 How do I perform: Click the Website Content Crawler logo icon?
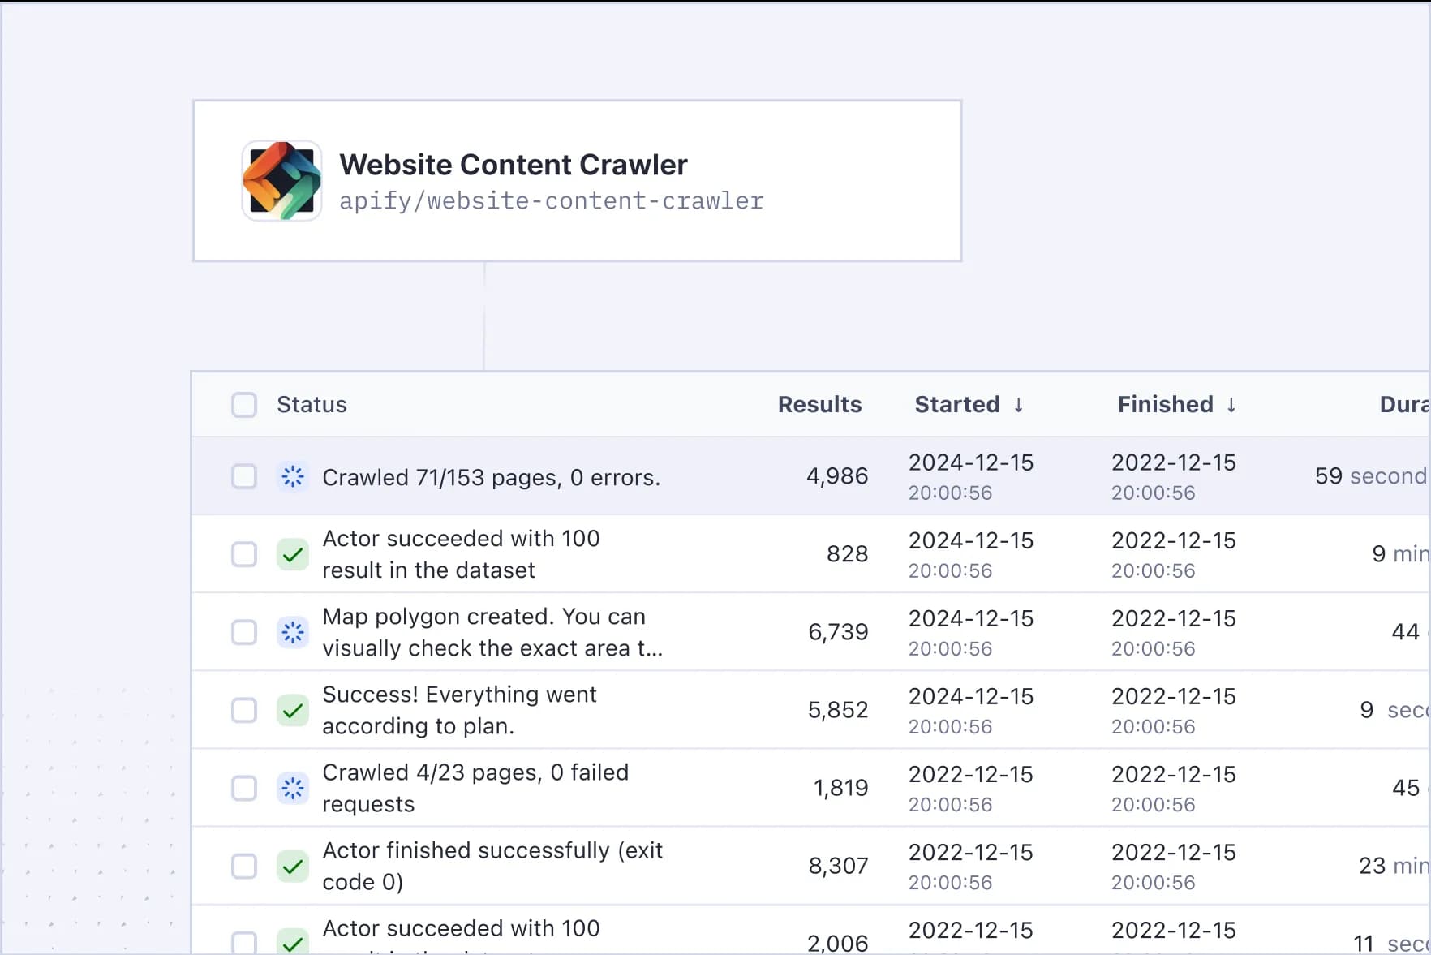[281, 181]
